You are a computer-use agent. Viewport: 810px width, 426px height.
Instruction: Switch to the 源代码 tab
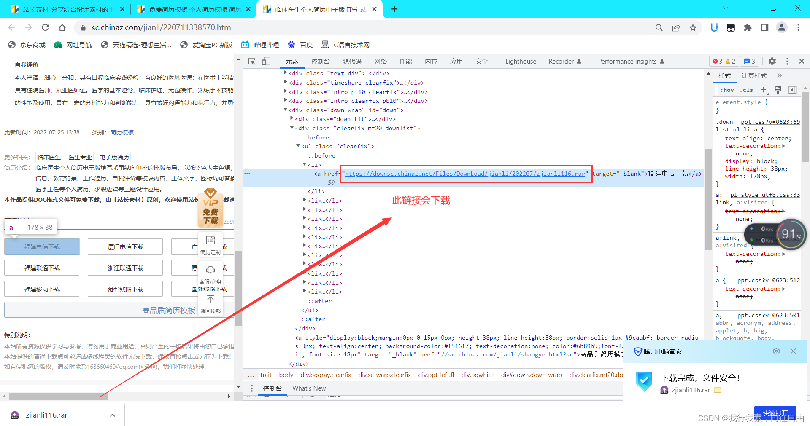coord(352,62)
